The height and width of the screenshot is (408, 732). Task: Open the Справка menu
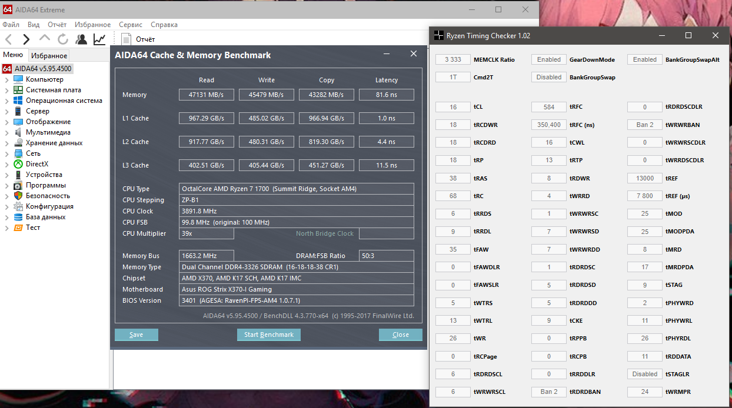(x=164, y=25)
